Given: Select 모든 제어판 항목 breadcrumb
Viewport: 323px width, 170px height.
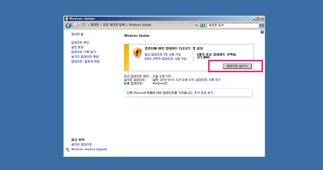Looking at the screenshot, I should (x=114, y=25).
